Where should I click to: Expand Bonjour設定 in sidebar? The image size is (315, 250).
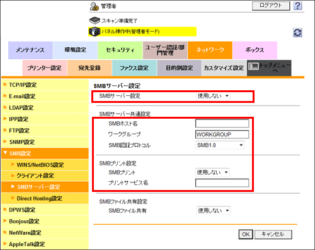tap(45, 222)
